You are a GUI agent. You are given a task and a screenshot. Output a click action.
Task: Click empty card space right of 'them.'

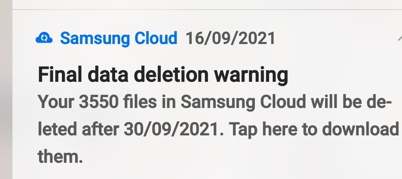[x=229, y=157]
